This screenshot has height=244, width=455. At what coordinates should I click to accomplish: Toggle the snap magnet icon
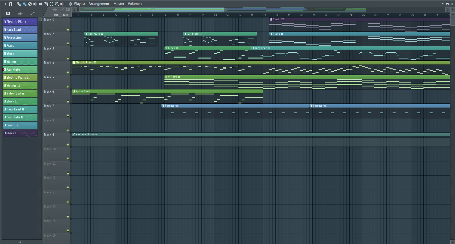[x=11, y=4]
